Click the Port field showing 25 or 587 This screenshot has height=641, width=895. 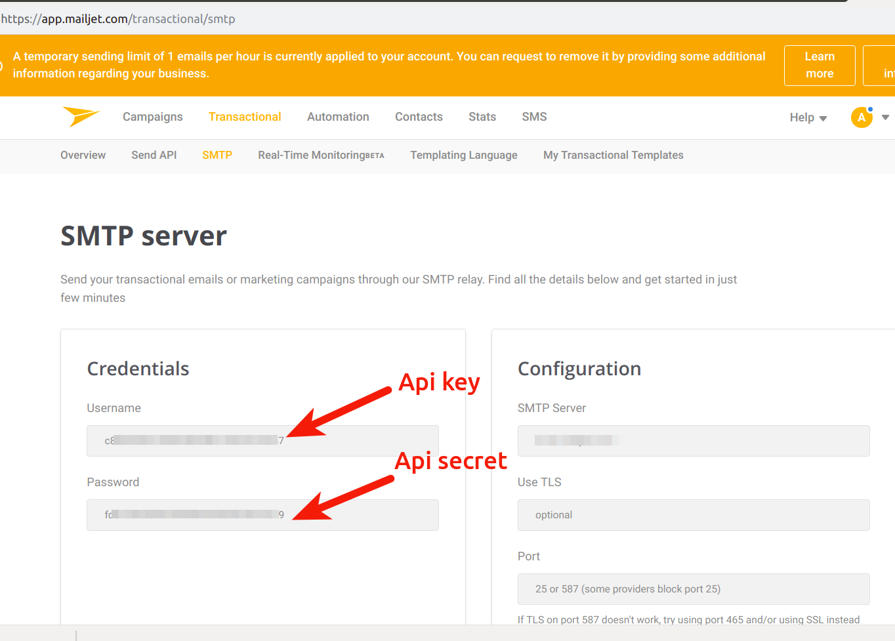coord(694,589)
